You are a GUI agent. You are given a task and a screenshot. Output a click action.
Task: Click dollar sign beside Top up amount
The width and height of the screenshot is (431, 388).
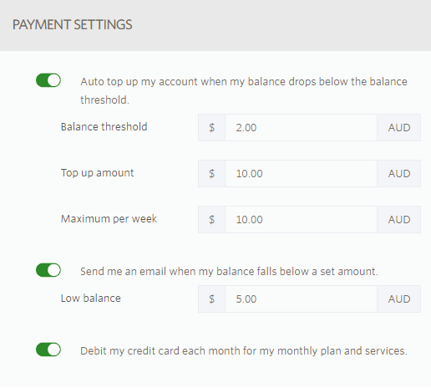(x=211, y=173)
